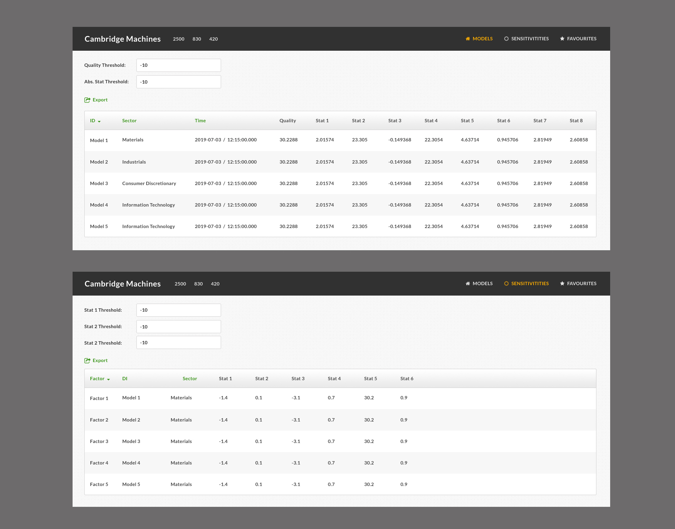Click the Quality Threshold input field
This screenshot has height=529, width=675.
pos(178,65)
